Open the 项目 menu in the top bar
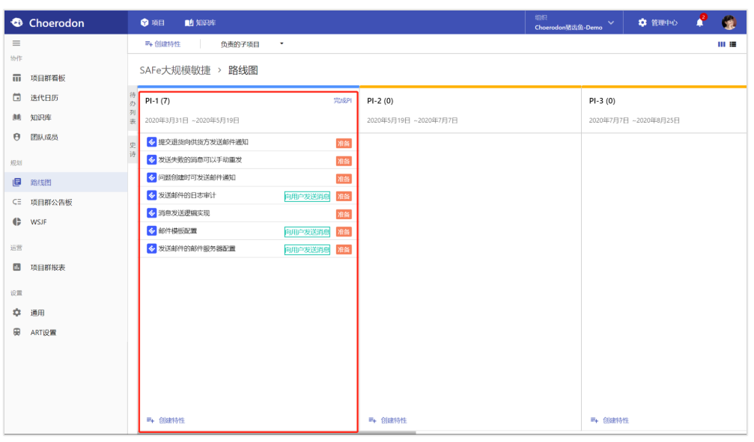This screenshot has height=442, width=754. pos(153,23)
